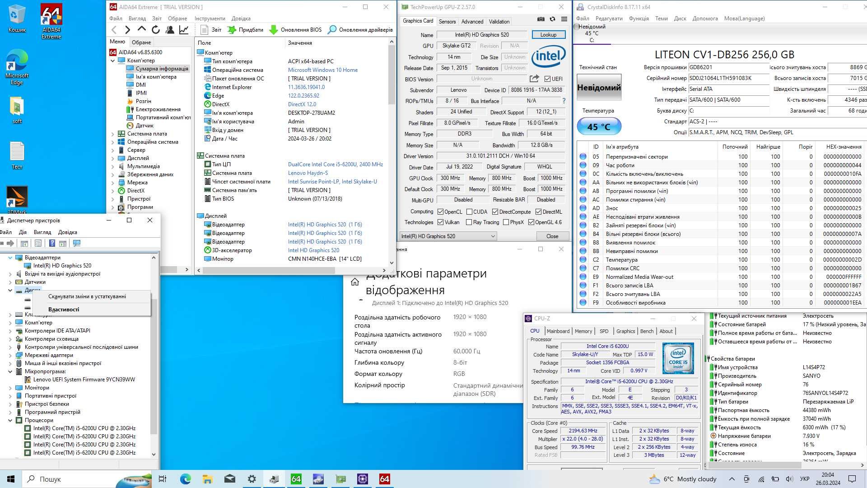Viewport: 867px width, 488px height.
Task: Open GPU selection dropdown in GPU-Z
Action: [x=448, y=236]
